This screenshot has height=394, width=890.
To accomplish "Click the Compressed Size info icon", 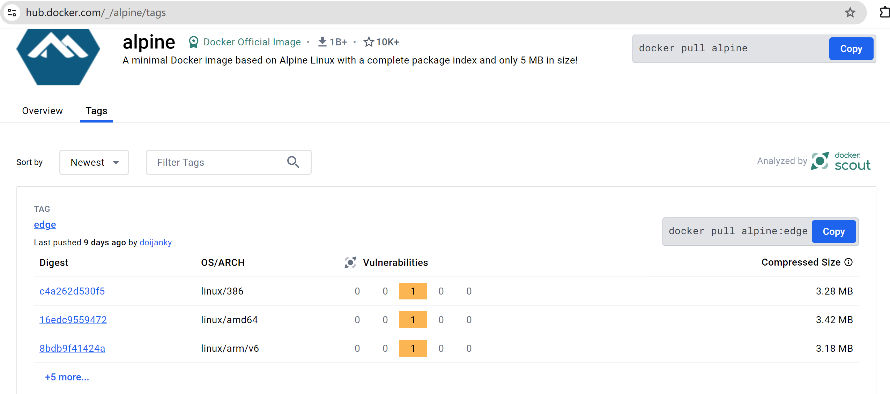I will point(849,262).
